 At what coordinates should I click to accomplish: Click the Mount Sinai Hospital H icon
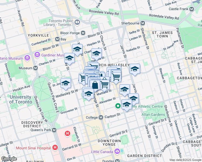[x=55, y=147]
